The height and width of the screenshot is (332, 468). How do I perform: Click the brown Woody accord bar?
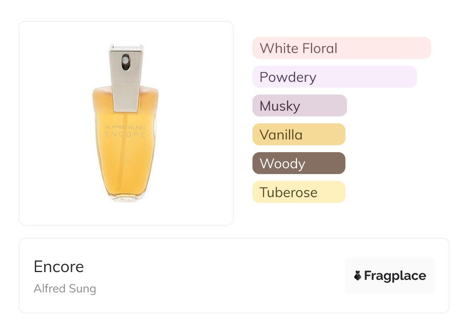point(299,163)
